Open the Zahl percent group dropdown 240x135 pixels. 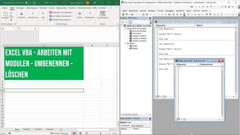pyautogui.click(x=43, y=16)
